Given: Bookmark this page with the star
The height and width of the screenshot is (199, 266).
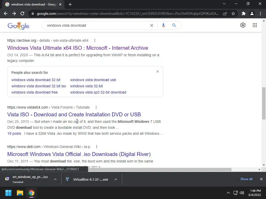Looking at the screenshot, I should tap(233, 13).
